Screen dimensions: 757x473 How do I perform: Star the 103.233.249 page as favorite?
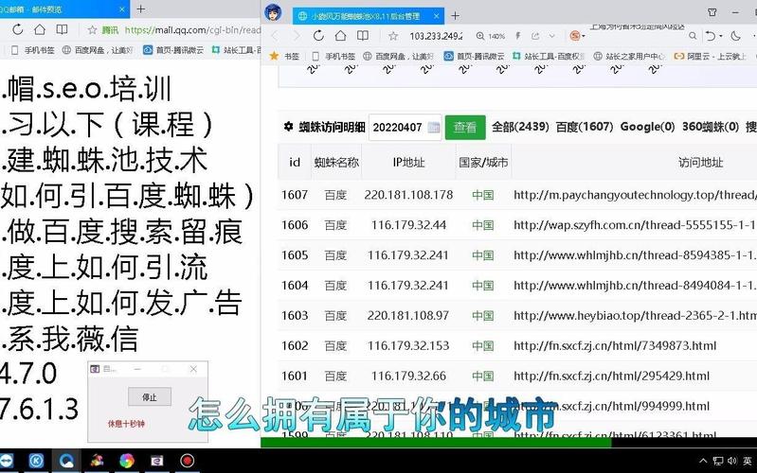tap(393, 36)
